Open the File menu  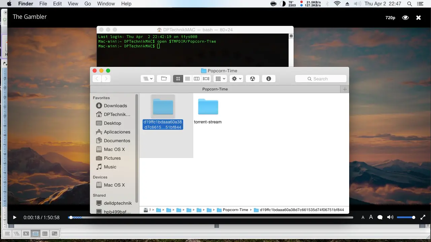coord(43,4)
